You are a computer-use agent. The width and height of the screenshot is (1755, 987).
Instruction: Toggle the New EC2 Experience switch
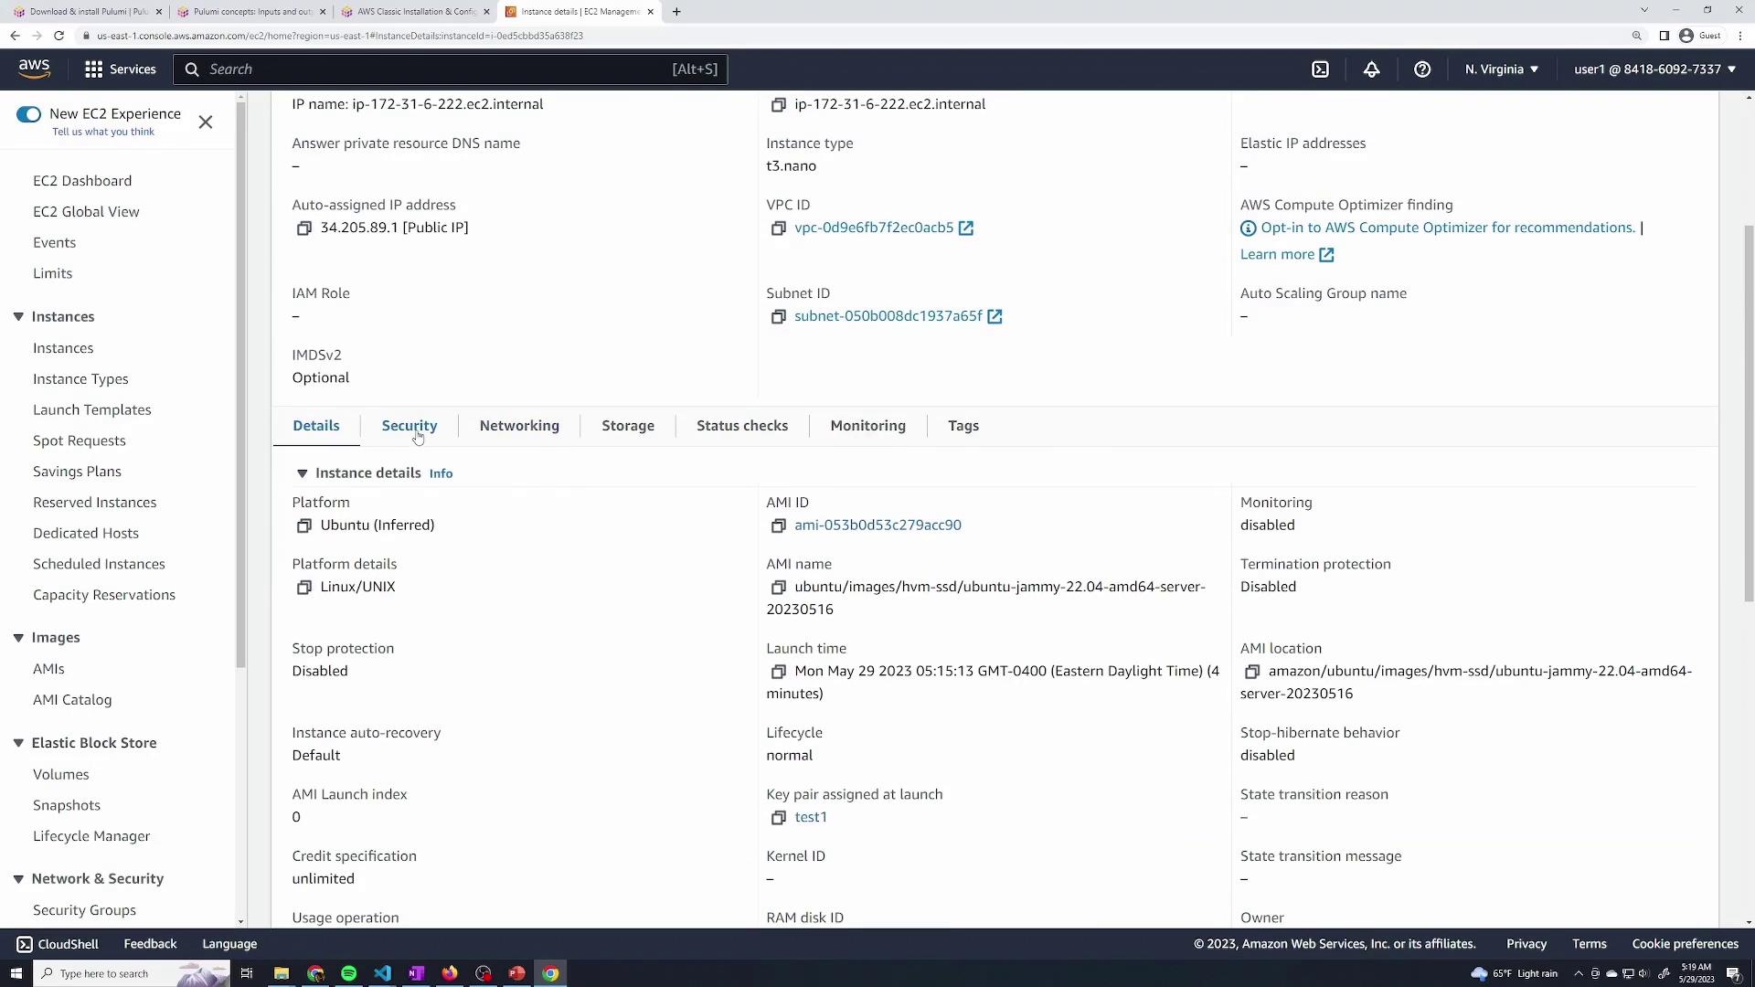[28, 114]
